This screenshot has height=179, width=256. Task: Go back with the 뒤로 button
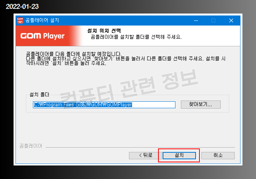tap(145, 155)
